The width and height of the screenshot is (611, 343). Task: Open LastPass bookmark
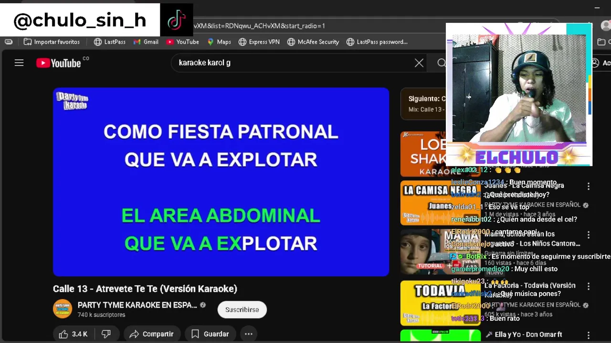[110, 42]
